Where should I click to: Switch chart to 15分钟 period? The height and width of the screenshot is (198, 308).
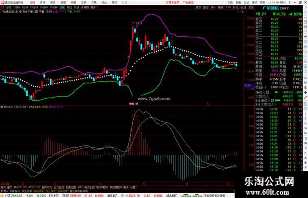(x=34, y=7)
